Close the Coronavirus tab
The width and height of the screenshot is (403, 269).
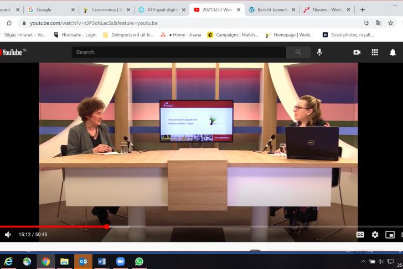coord(128,10)
